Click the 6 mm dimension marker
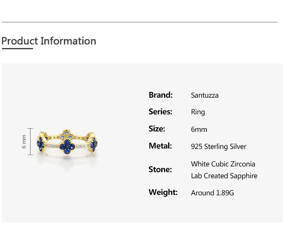 (x=27, y=142)
